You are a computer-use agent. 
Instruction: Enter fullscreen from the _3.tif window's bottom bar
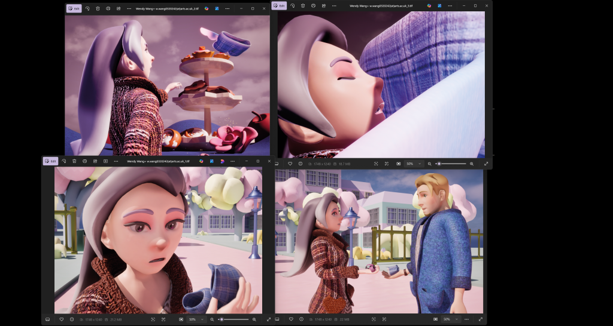[485, 164]
